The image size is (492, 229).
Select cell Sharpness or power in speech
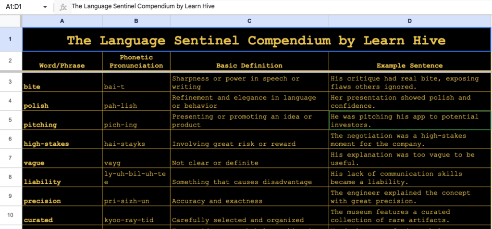249,82
